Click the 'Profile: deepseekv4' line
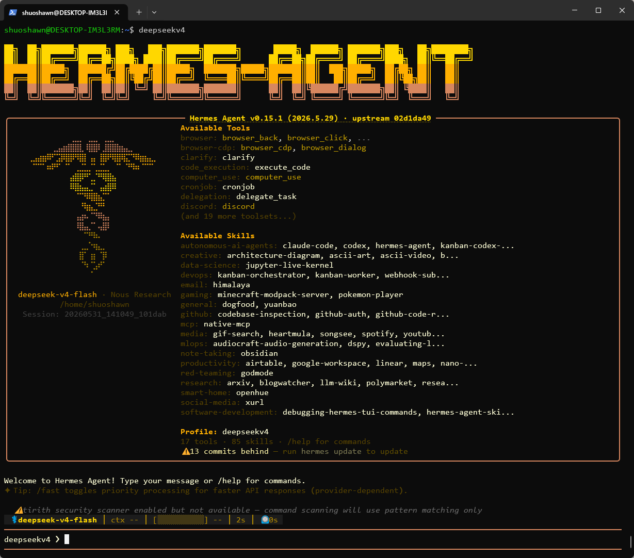Image resolution: width=634 pixels, height=558 pixels. [224, 432]
